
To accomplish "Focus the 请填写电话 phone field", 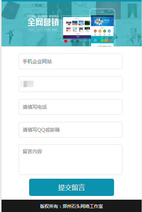I will point(71,107).
